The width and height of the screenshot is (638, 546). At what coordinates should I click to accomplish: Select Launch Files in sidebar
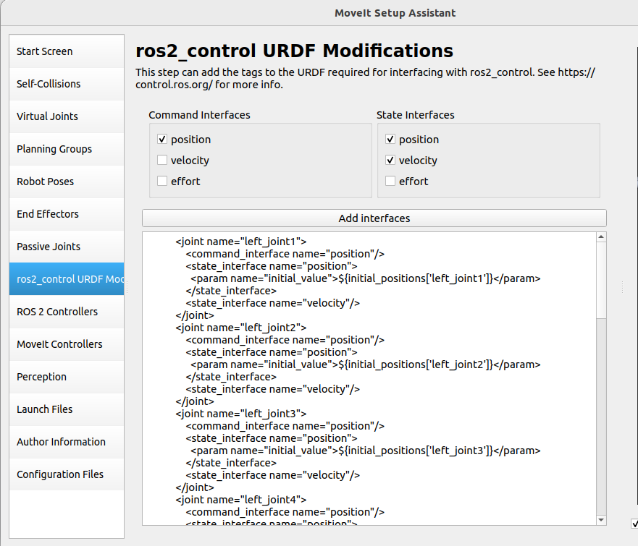pos(67,409)
